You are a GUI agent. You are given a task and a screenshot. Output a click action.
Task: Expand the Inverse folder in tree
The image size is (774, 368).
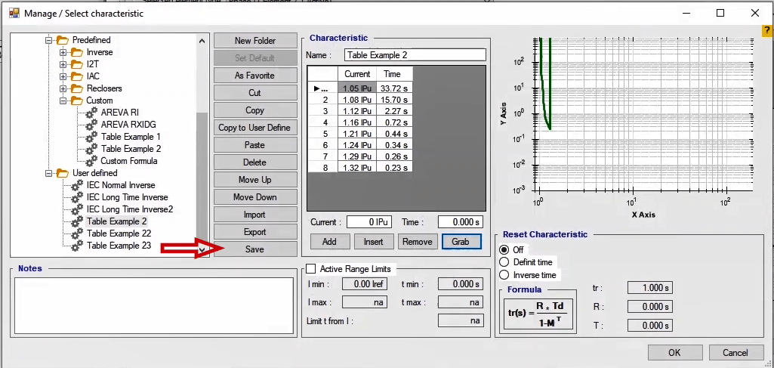click(63, 52)
